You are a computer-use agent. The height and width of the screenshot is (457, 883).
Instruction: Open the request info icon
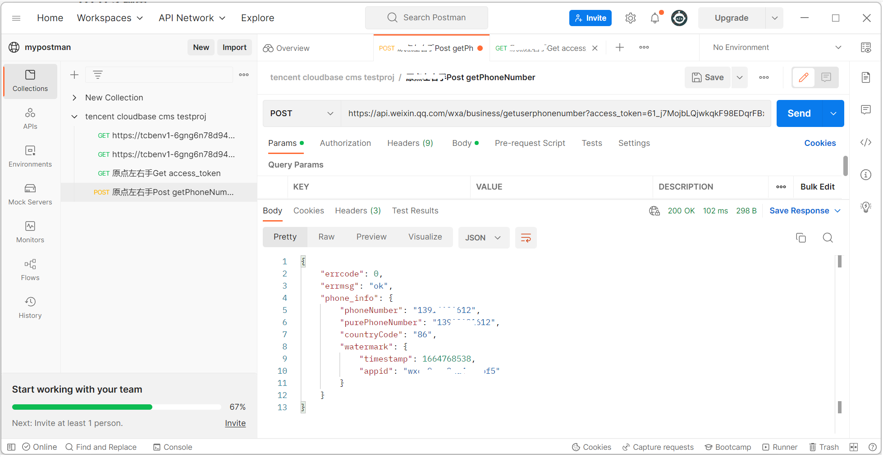866,175
